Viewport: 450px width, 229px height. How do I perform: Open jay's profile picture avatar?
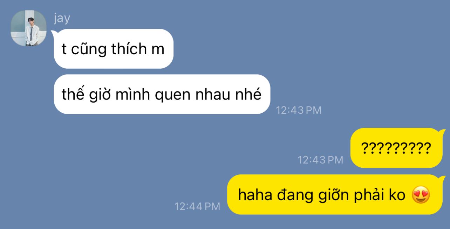coord(28,28)
